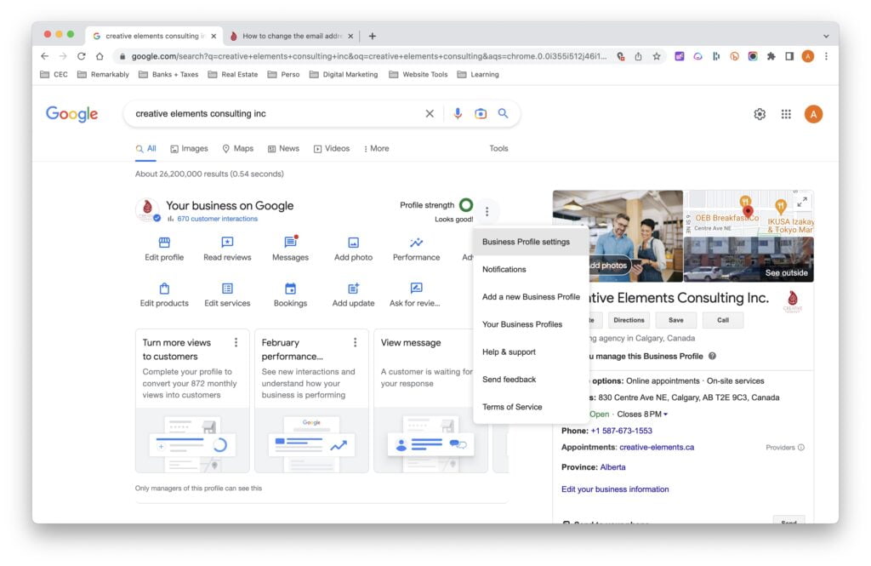Expand the map view
Image resolution: width=871 pixels, height=566 pixels.
click(x=802, y=202)
